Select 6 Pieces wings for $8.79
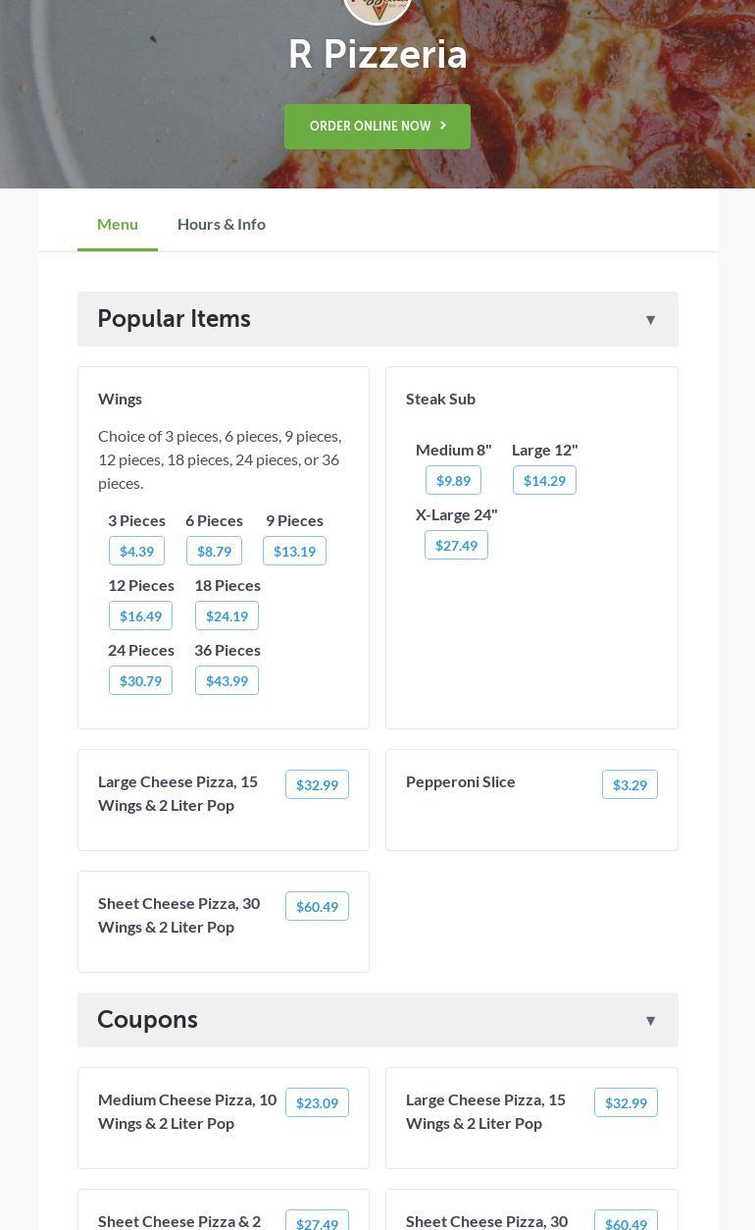 tap(214, 551)
